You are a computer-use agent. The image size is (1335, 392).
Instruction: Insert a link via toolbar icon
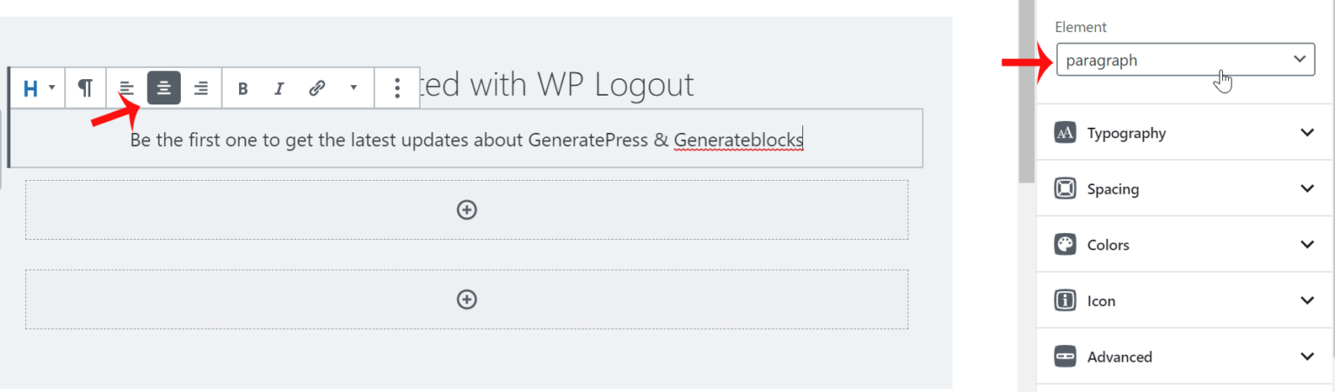tap(317, 88)
